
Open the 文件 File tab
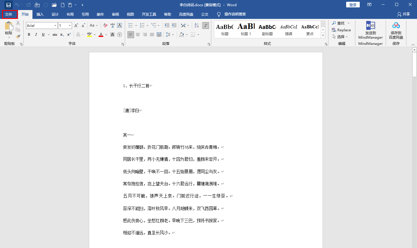(x=9, y=14)
